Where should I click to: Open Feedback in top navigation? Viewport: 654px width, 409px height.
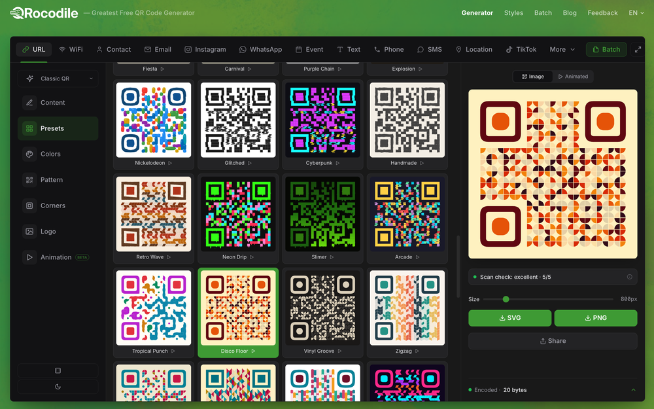click(x=603, y=13)
